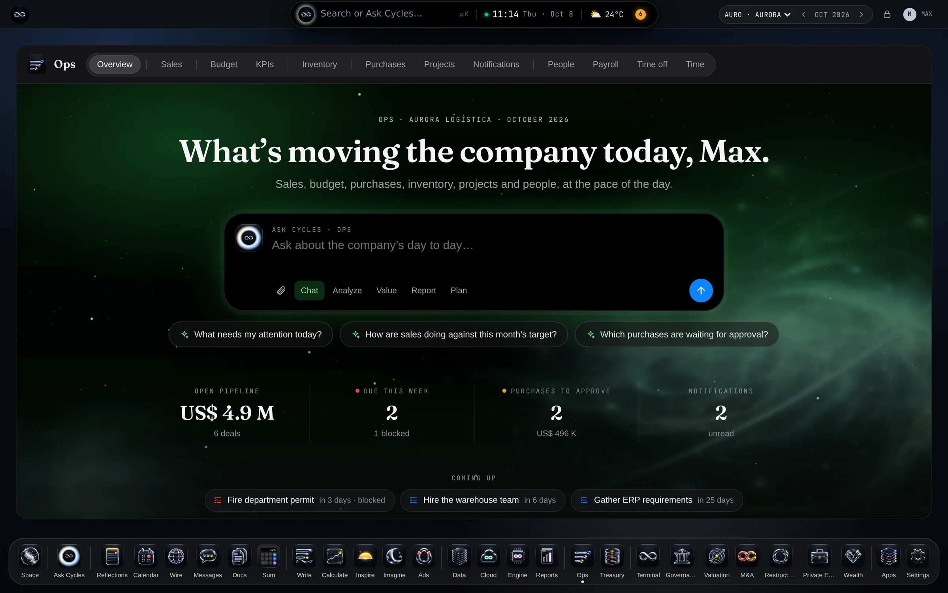
Task: Select the Analyze mode
Action: (x=347, y=291)
